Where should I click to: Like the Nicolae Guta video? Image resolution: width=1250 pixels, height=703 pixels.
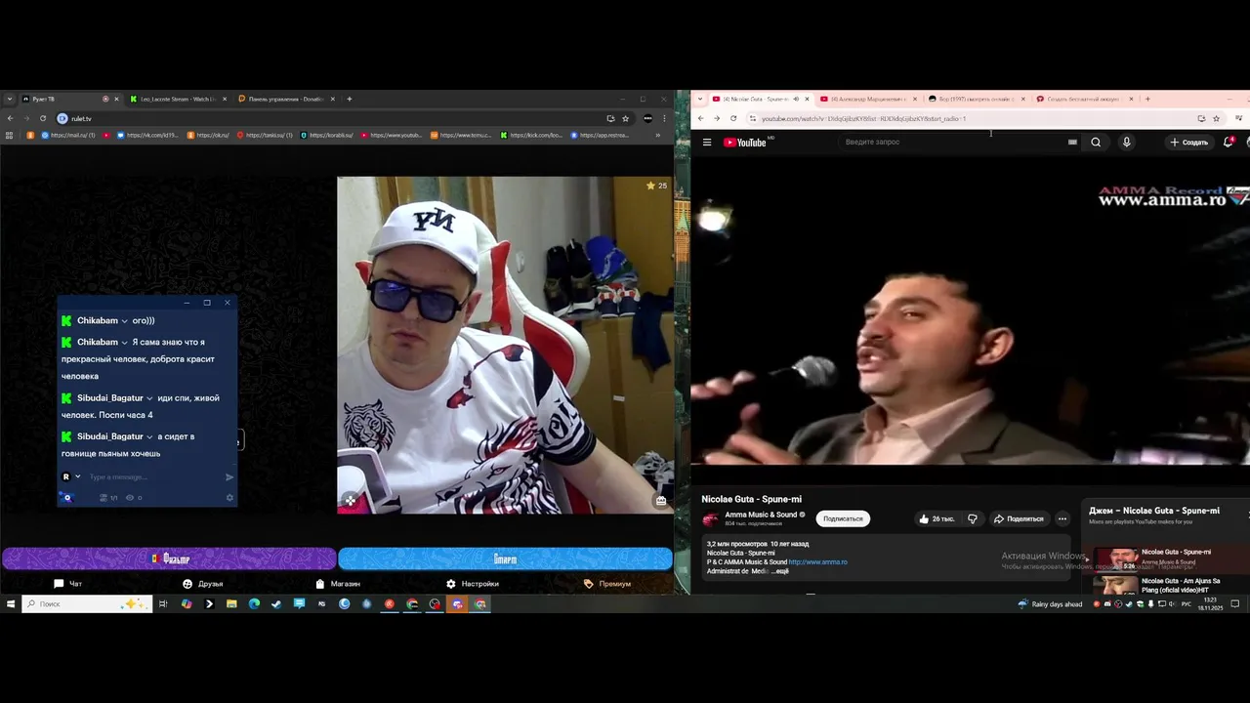click(937, 518)
